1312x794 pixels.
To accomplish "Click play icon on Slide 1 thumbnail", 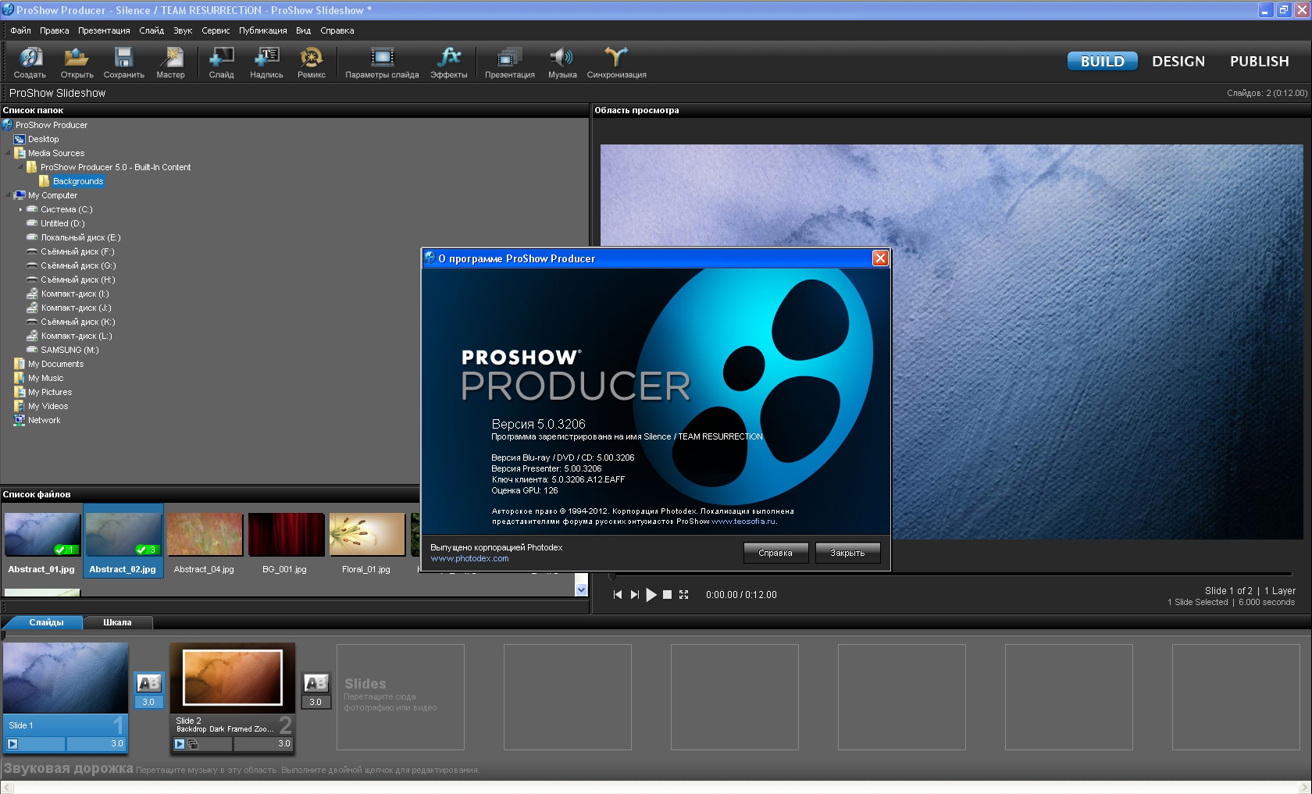I will coord(12,744).
